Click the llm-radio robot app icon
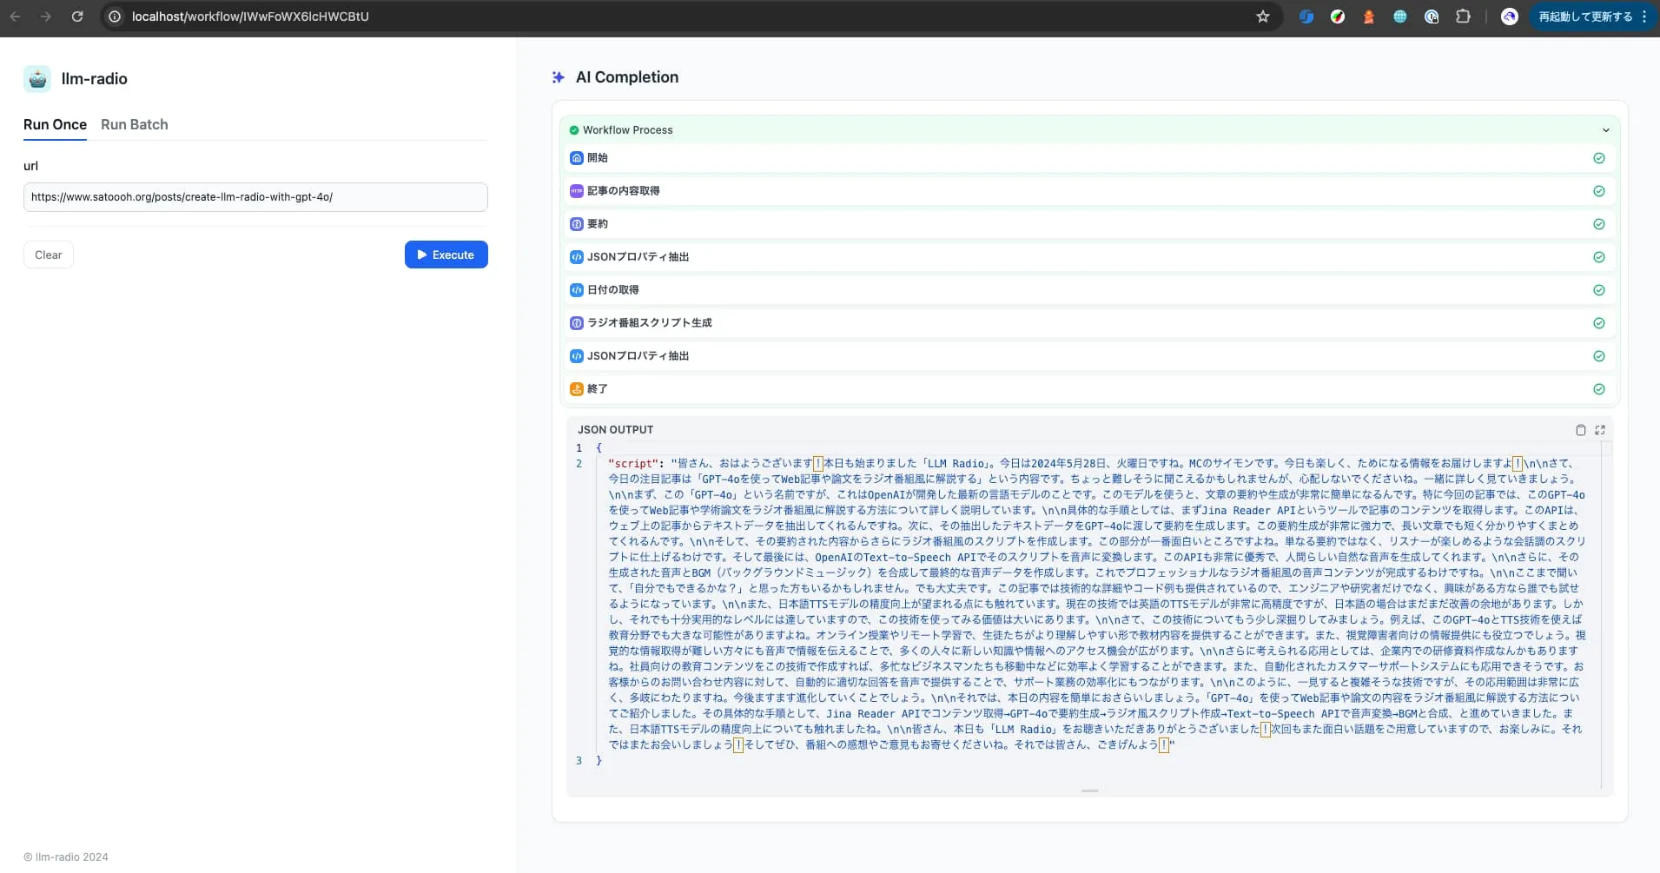The height and width of the screenshot is (873, 1660). tap(37, 78)
